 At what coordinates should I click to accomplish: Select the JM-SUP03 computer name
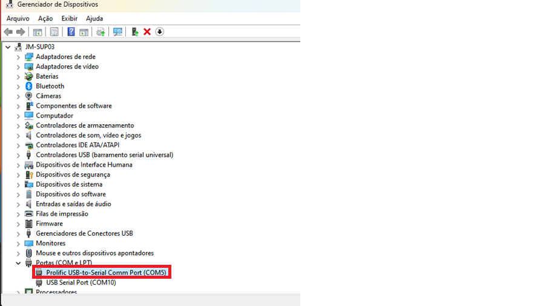pos(40,47)
